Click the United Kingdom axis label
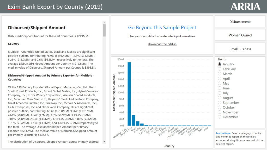This screenshot has width=267, height=150. click(175, 133)
